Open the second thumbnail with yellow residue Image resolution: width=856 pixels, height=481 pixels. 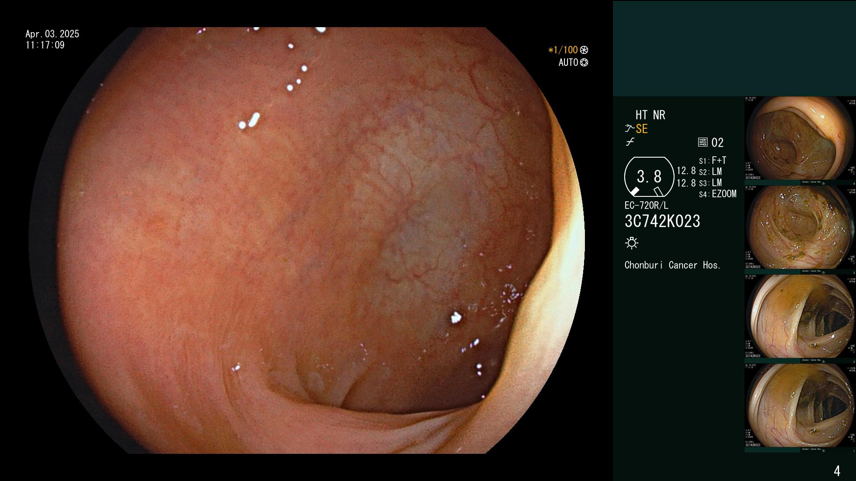pos(800,228)
